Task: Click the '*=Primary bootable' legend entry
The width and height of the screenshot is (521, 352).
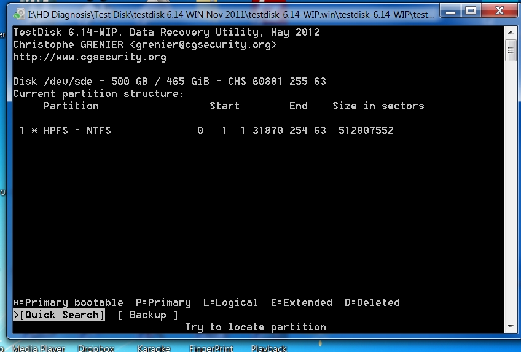Action: point(68,302)
